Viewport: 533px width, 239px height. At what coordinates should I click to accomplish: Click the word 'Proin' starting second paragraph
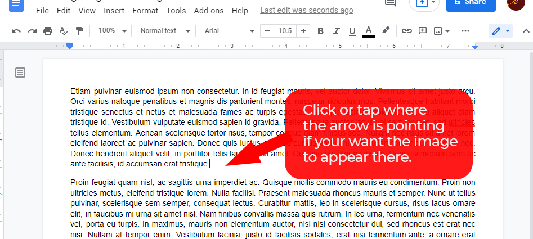tap(79, 183)
